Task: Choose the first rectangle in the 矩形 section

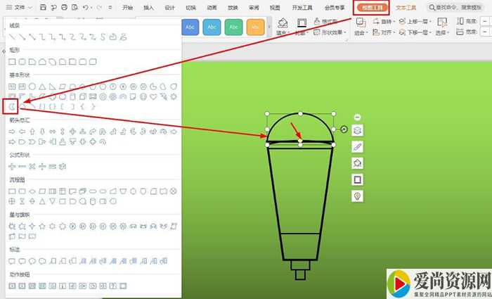Action: click(12, 62)
